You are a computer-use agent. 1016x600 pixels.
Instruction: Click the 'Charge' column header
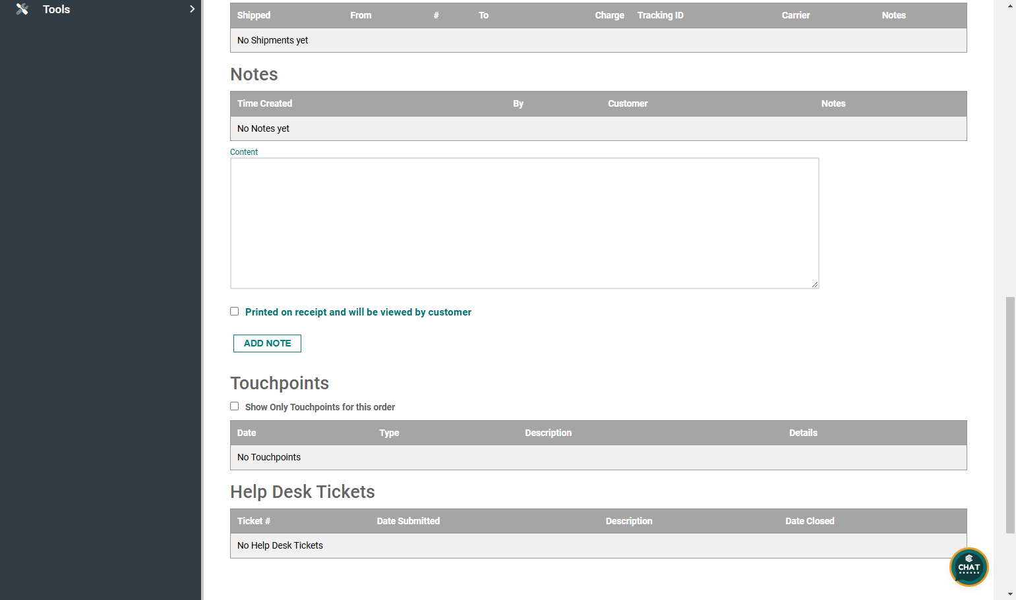coord(609,15)
